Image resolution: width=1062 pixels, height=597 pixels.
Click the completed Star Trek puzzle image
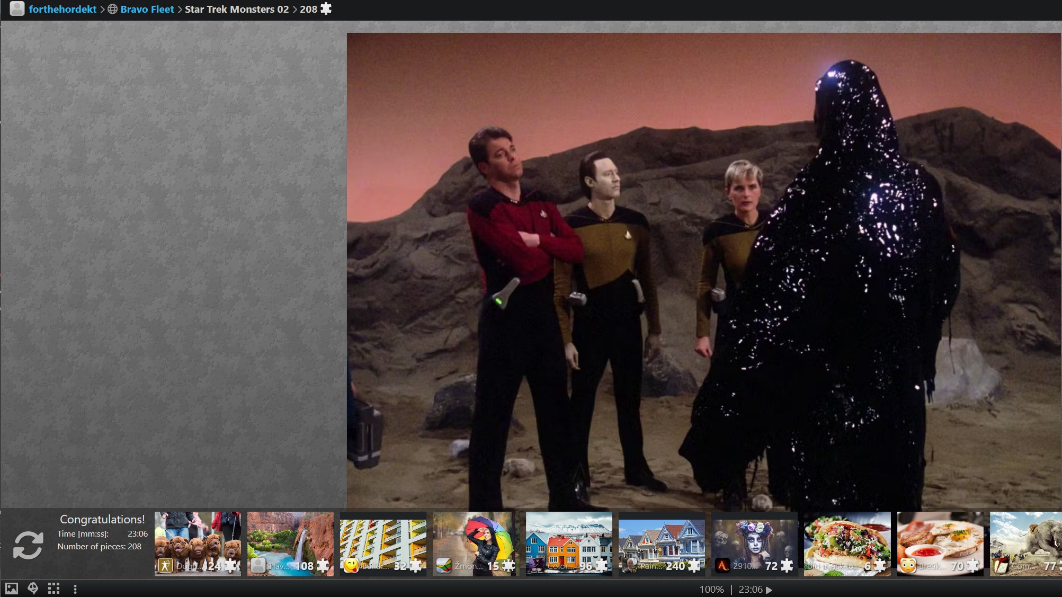704,271
